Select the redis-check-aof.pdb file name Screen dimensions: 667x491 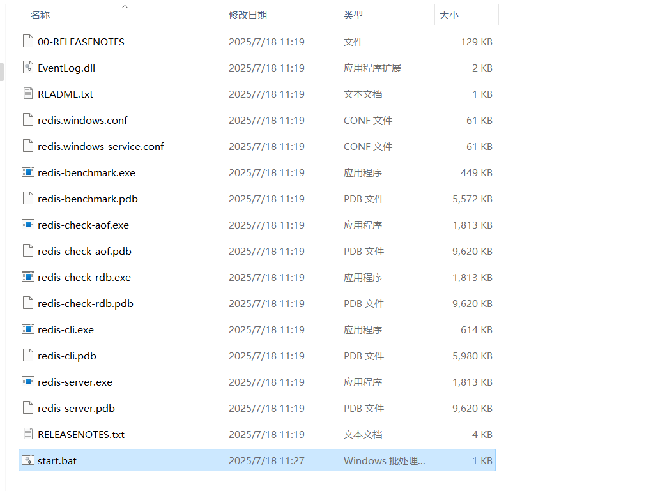point(84,251)
